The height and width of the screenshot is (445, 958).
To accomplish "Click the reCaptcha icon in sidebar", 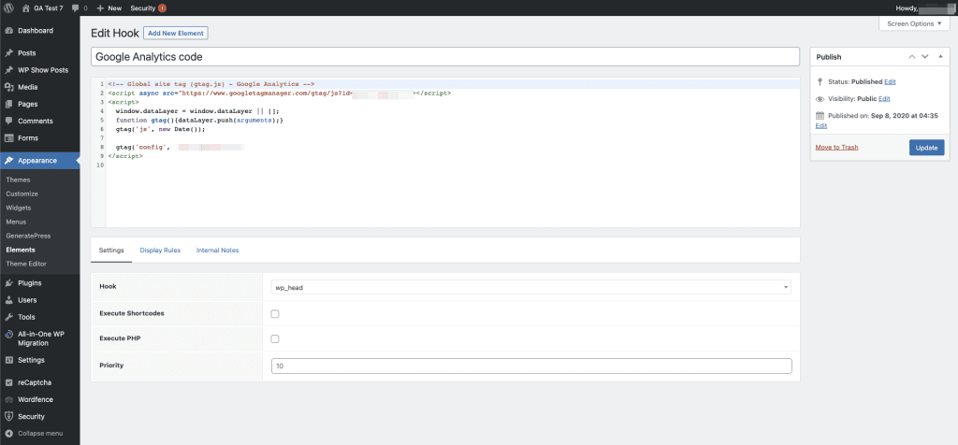I will coord(9,382).
